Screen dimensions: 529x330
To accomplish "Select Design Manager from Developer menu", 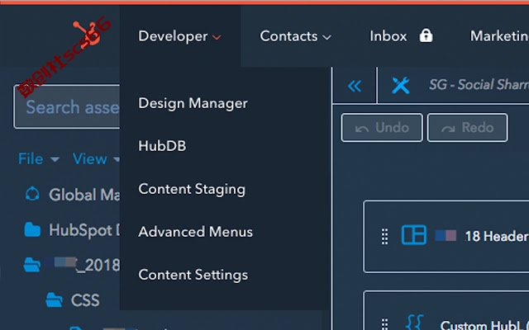I will click(x=193, y=103).
